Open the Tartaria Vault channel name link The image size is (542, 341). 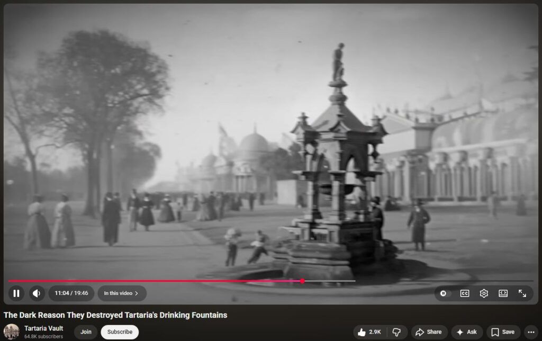44,328
